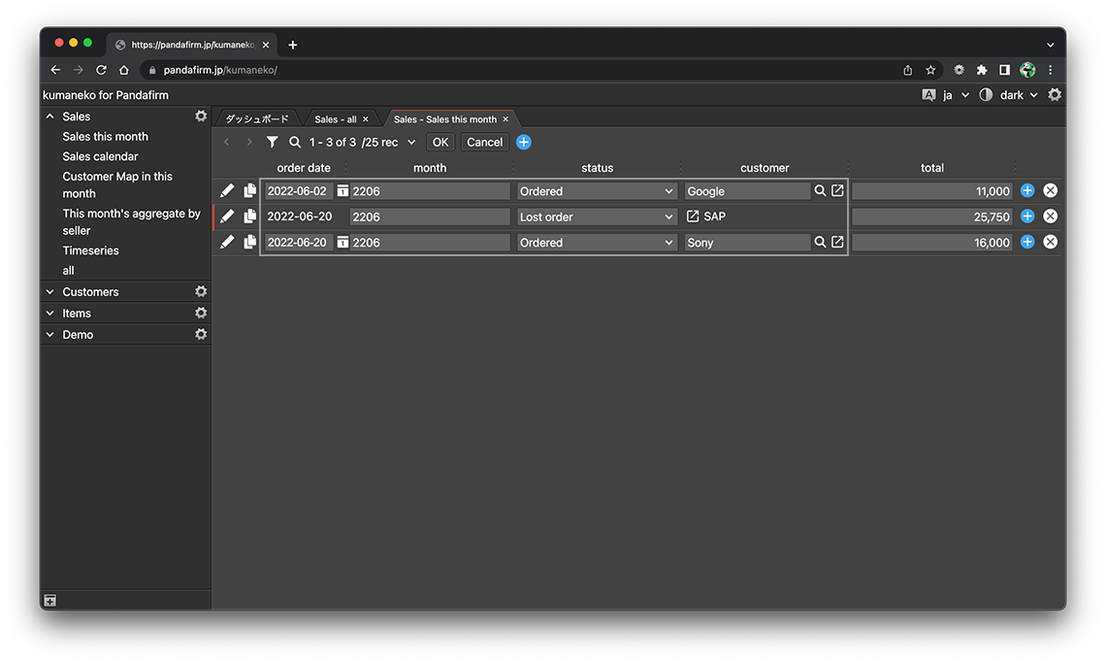Viewport: 1106px width, 663px height.
Task: Open calendar picker for first order date
Action: (x=342, y=191)
